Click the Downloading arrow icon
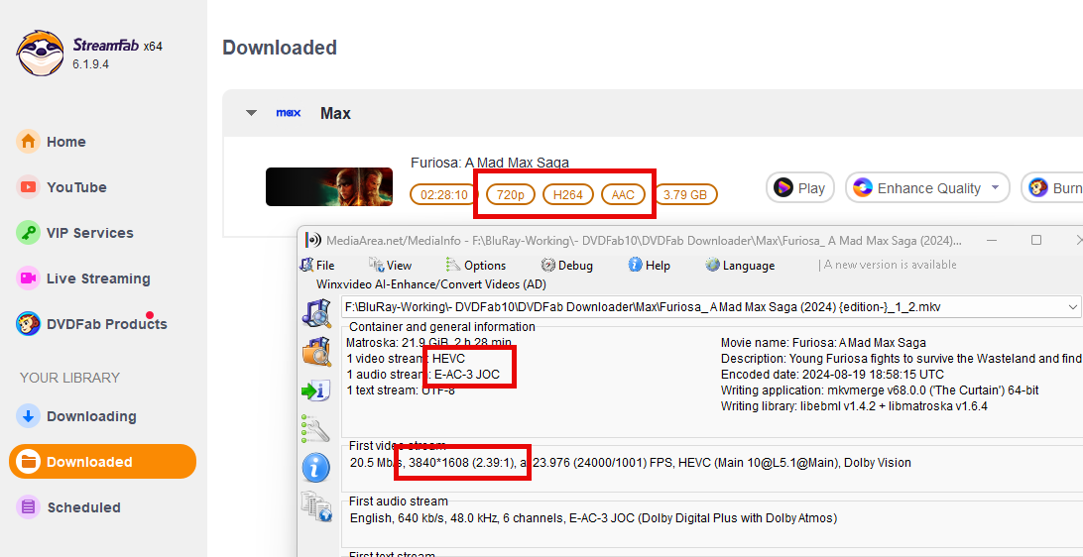The width and height of the screenshot is (1083, 557). pyautogui.click(x=29, y=416)
